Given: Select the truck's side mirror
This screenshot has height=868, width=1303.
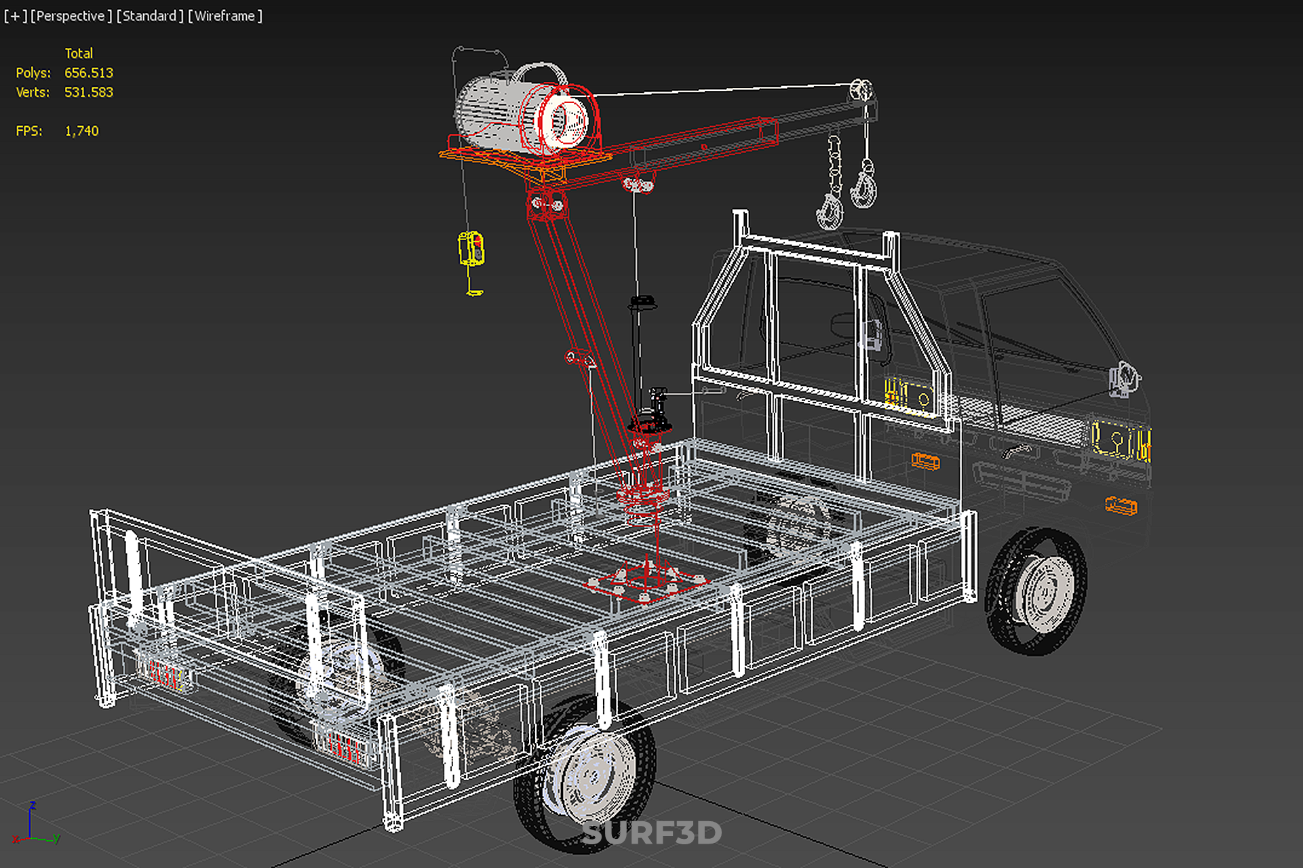Looking at the screenshot, I should click(x=1124, y=378).
